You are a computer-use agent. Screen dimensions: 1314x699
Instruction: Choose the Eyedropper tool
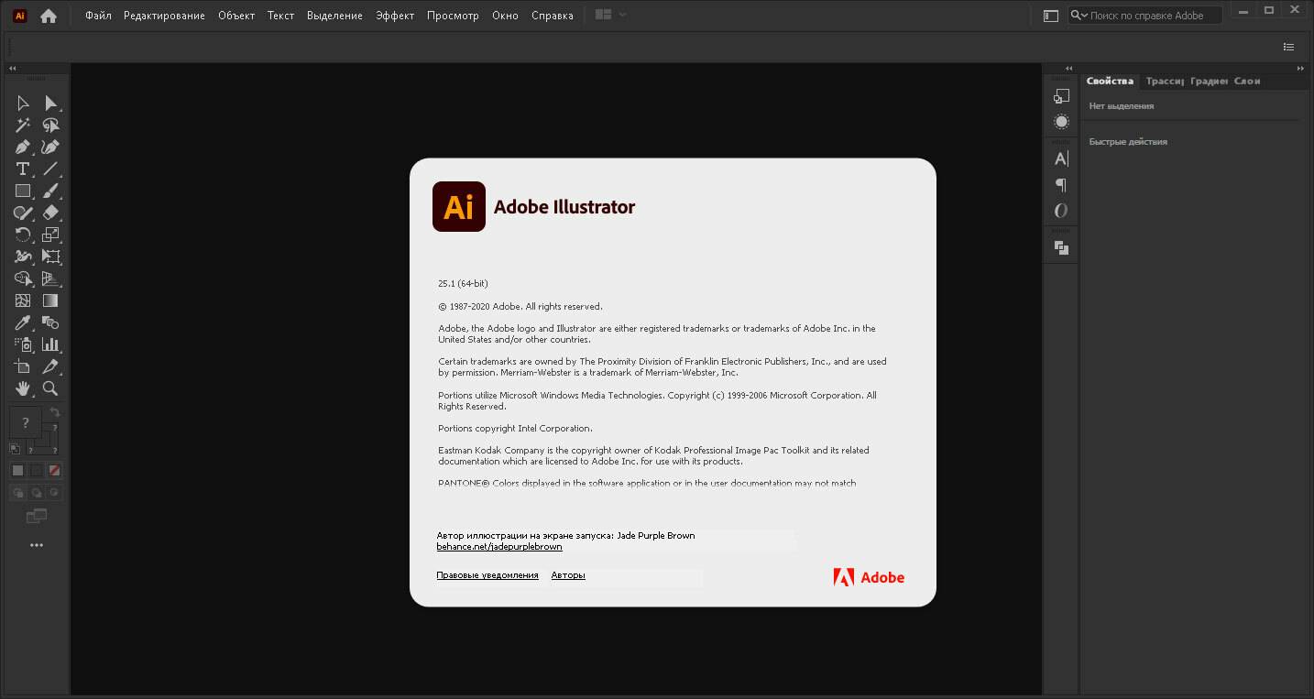[x=23, y=322]
